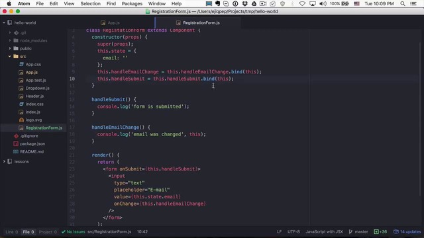Click the master git branch indicator

[x=358, y=232]
